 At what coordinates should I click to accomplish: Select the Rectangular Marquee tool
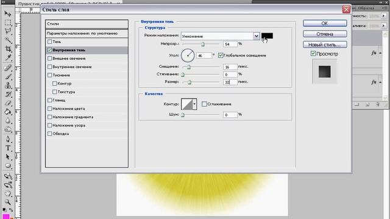[8, 23]
